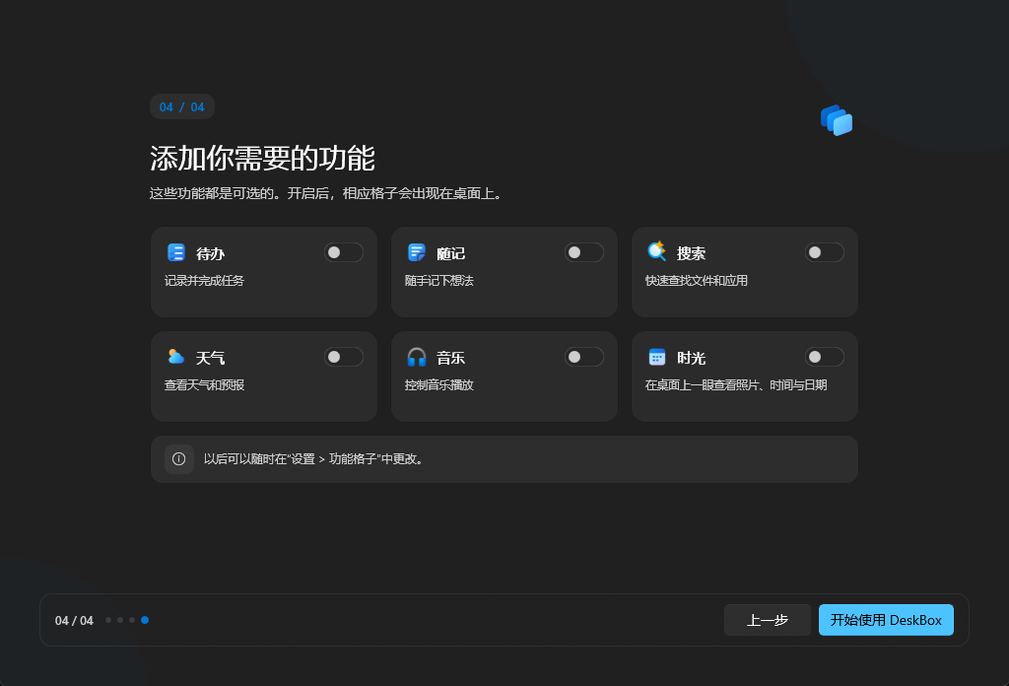Click the 04 / 04 step badge at top
Viewport: 1009px width, 686px height.
182,106
